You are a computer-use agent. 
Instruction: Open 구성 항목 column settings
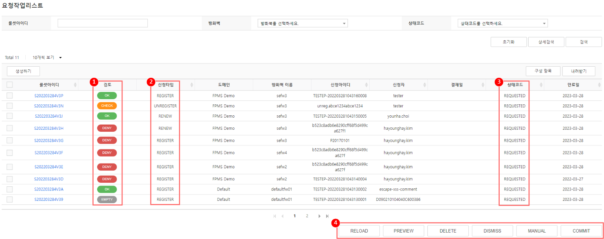pos(542,71)
